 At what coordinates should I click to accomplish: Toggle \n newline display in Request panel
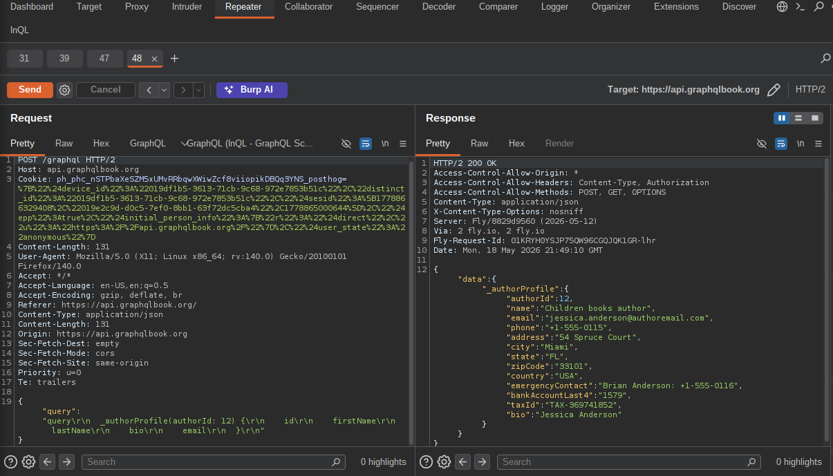click(x=385, y=144)
